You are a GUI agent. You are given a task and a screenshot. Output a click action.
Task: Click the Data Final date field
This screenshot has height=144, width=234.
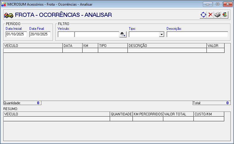40,34
